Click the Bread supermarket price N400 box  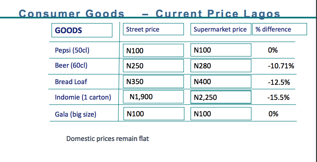[x=220, y=81]
